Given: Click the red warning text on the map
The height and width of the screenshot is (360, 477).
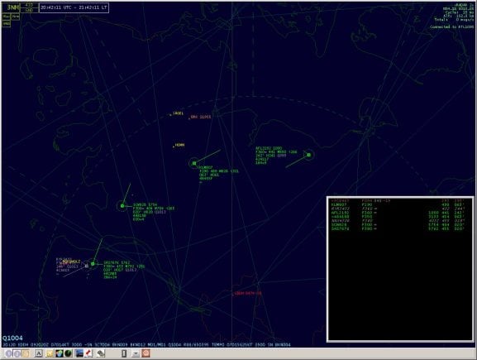Looking at the screenshot, I should pyautogui.click(x=247, y=293).
